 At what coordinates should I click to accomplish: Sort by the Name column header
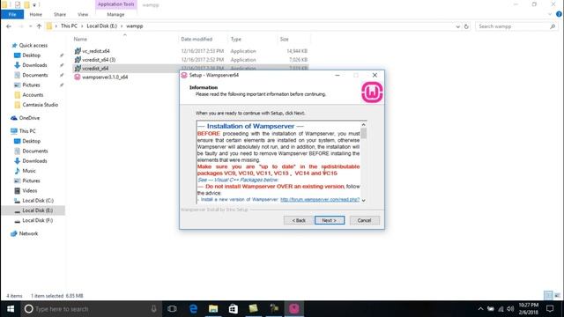pos(80,39)
